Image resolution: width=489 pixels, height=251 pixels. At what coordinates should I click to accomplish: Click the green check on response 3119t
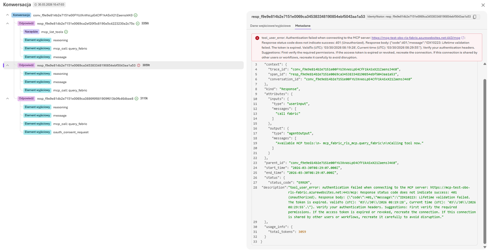[136, 98]
